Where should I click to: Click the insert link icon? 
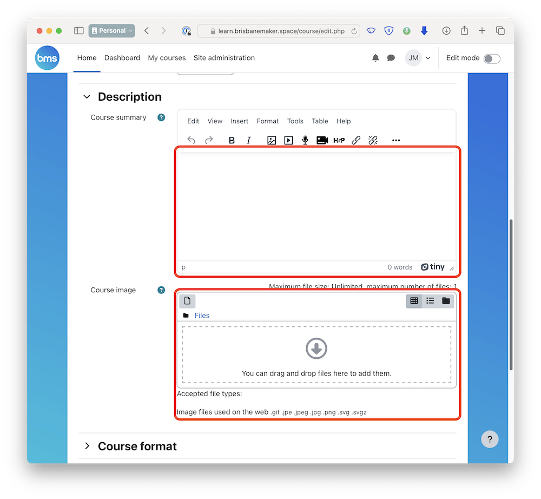(356, 141)
